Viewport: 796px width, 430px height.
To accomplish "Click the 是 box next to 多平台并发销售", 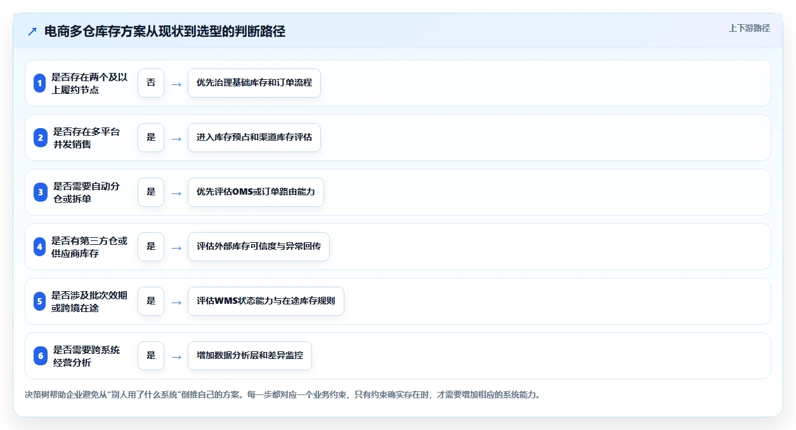I will pyautogui.click(x=151, y=138).
